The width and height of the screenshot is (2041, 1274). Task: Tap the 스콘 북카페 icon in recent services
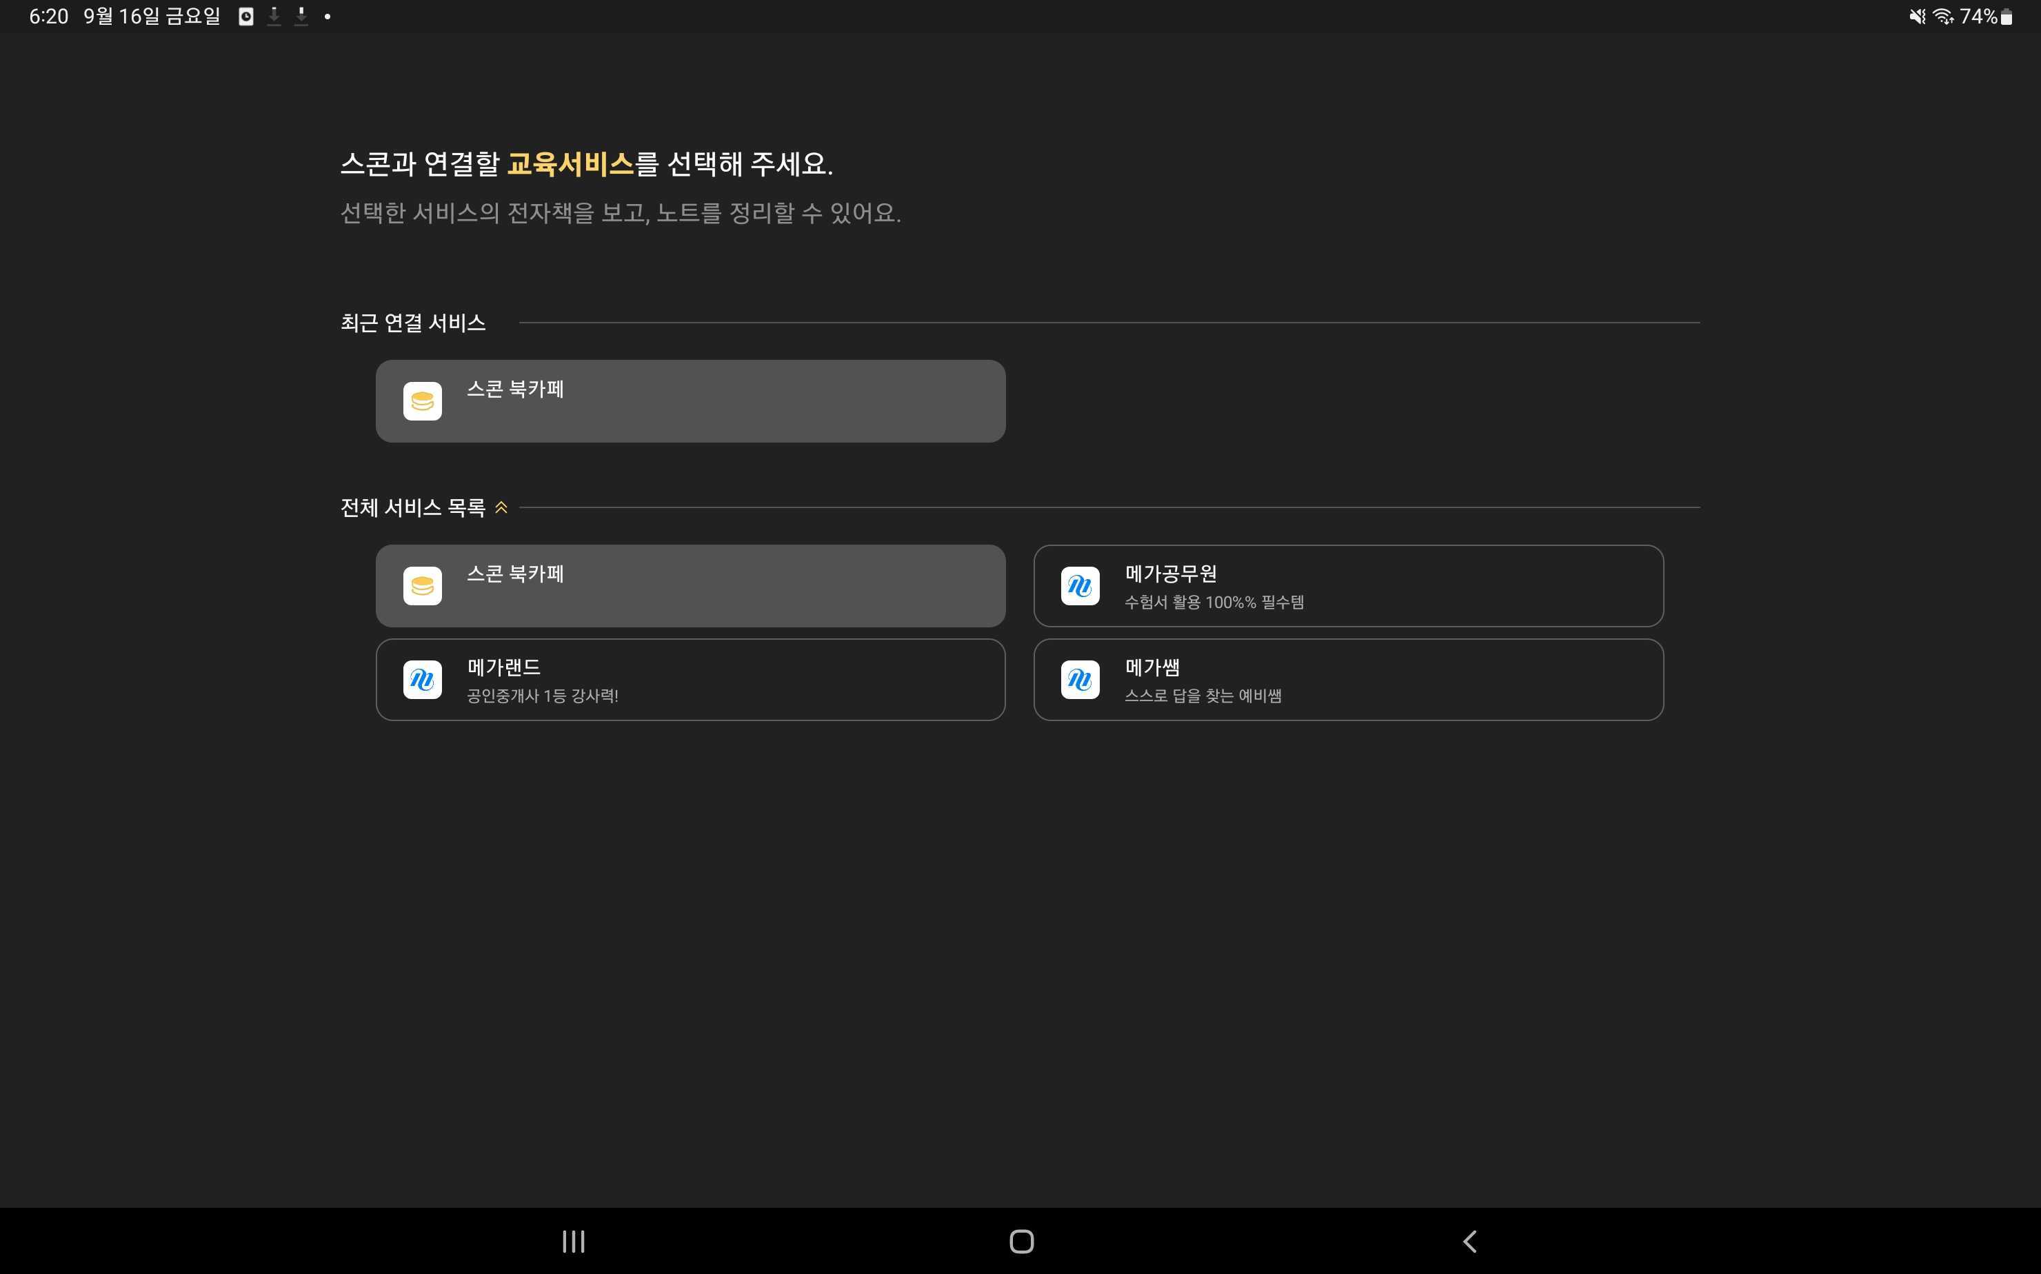tap(422, 401)
